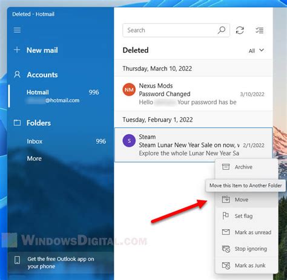Click the Thursday, March 10, 2022 group header
Viewport: 287px width, 280px height.
pos(193,68)
